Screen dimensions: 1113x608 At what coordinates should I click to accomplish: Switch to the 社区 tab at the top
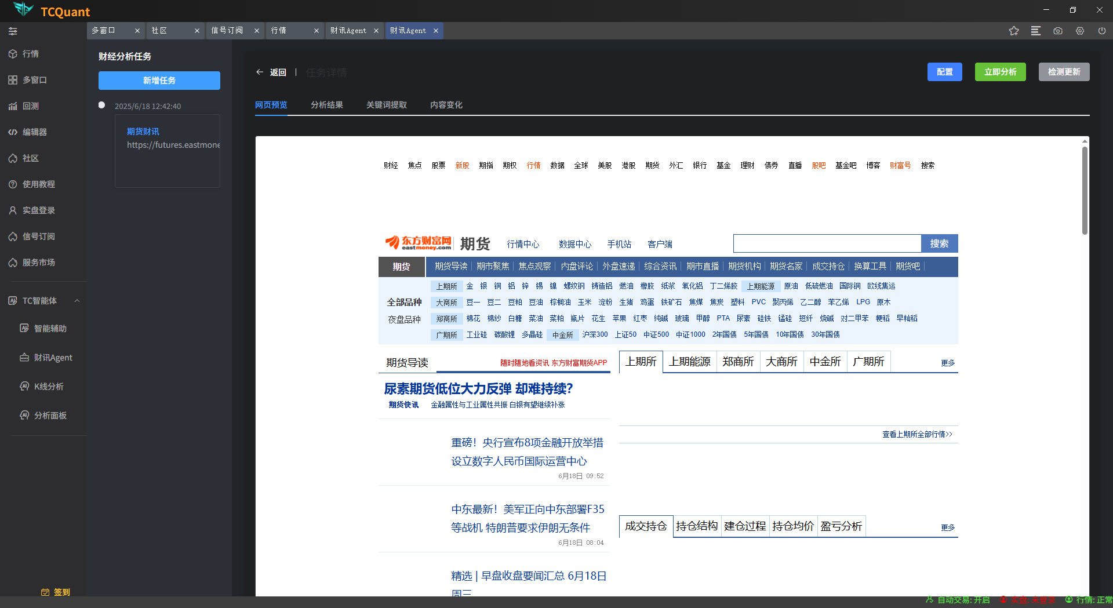pyautogui.click(x=160, y=30)
